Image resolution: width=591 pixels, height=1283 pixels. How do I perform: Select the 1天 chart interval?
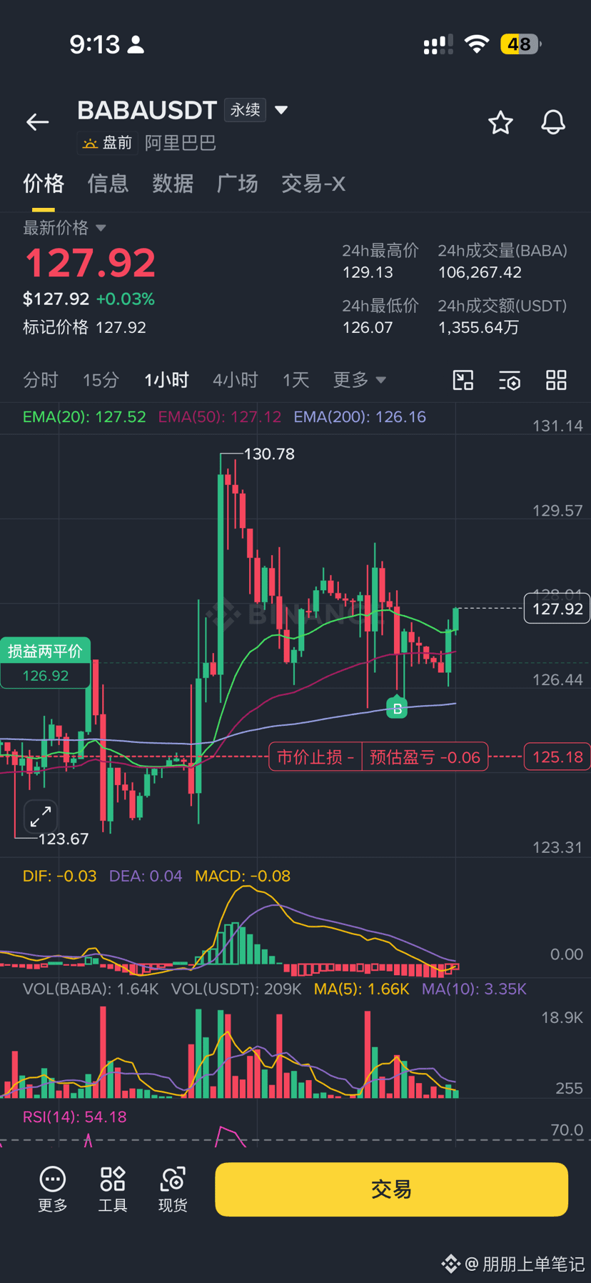(295, 379)
